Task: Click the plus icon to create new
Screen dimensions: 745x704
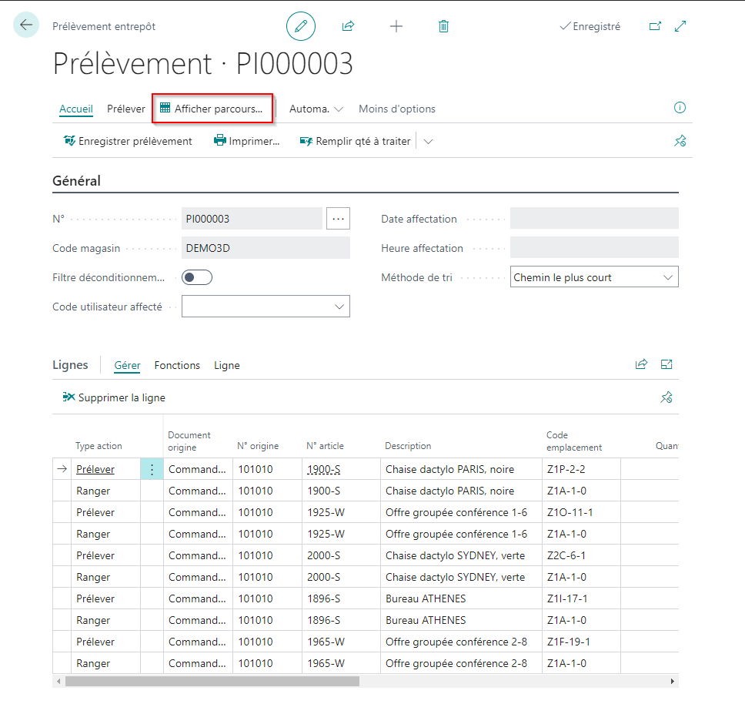Action: click(x=396, y=26)
